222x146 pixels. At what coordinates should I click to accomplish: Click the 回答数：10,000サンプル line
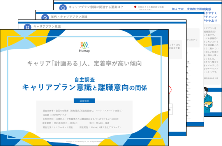pos(55,115)
